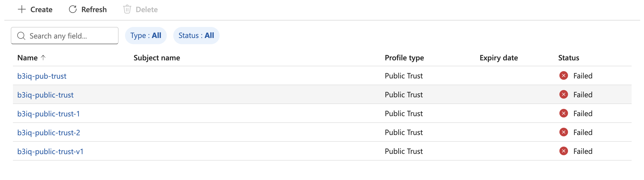The image size is (644, 180).
Task: Click the magnifier icon in search box
Action: tap(21, 36)
